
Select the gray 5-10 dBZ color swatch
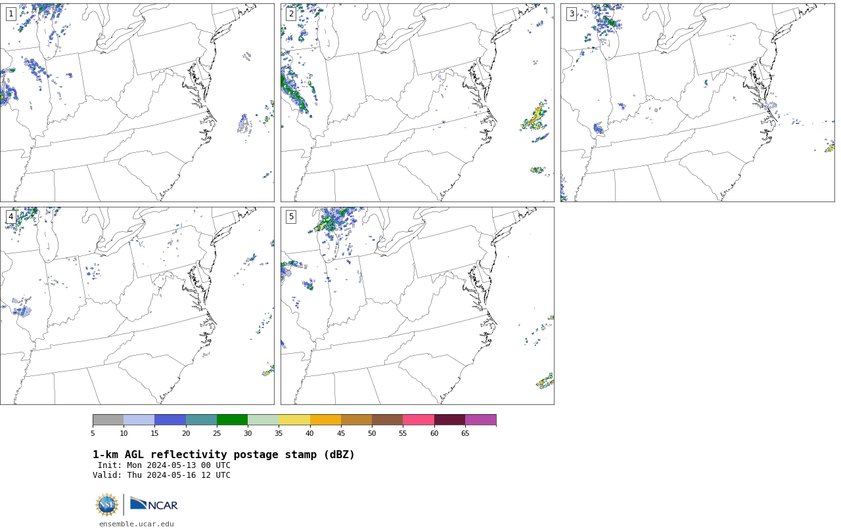click(x=108, y=420)
